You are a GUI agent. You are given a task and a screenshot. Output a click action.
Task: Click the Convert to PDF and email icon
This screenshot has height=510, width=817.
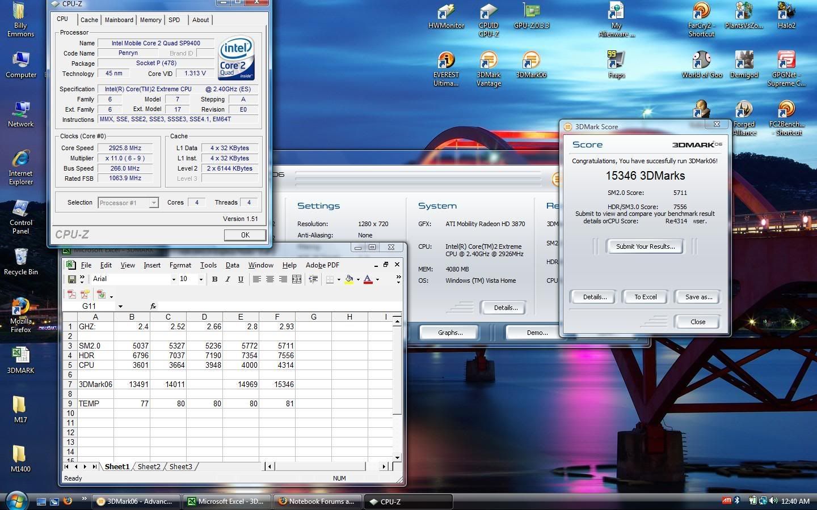[85, 295]
